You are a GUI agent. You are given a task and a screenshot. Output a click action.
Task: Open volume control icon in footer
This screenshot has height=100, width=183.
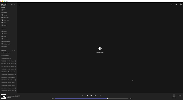click(180, 96)
